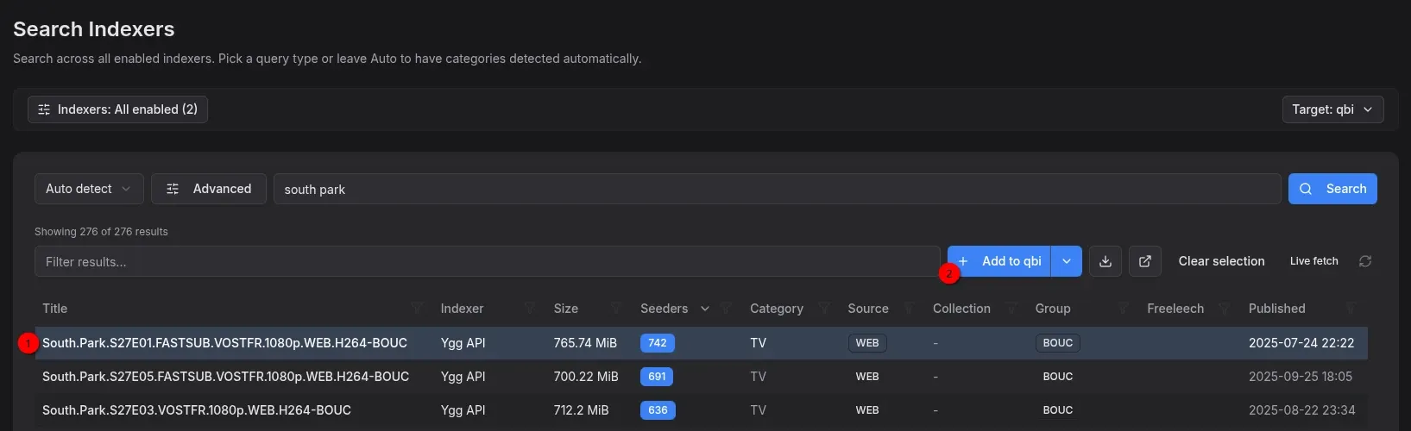Click the filter icon in Category column
The width and height of the screenshot is (1411, 431).
coord(824,309)
